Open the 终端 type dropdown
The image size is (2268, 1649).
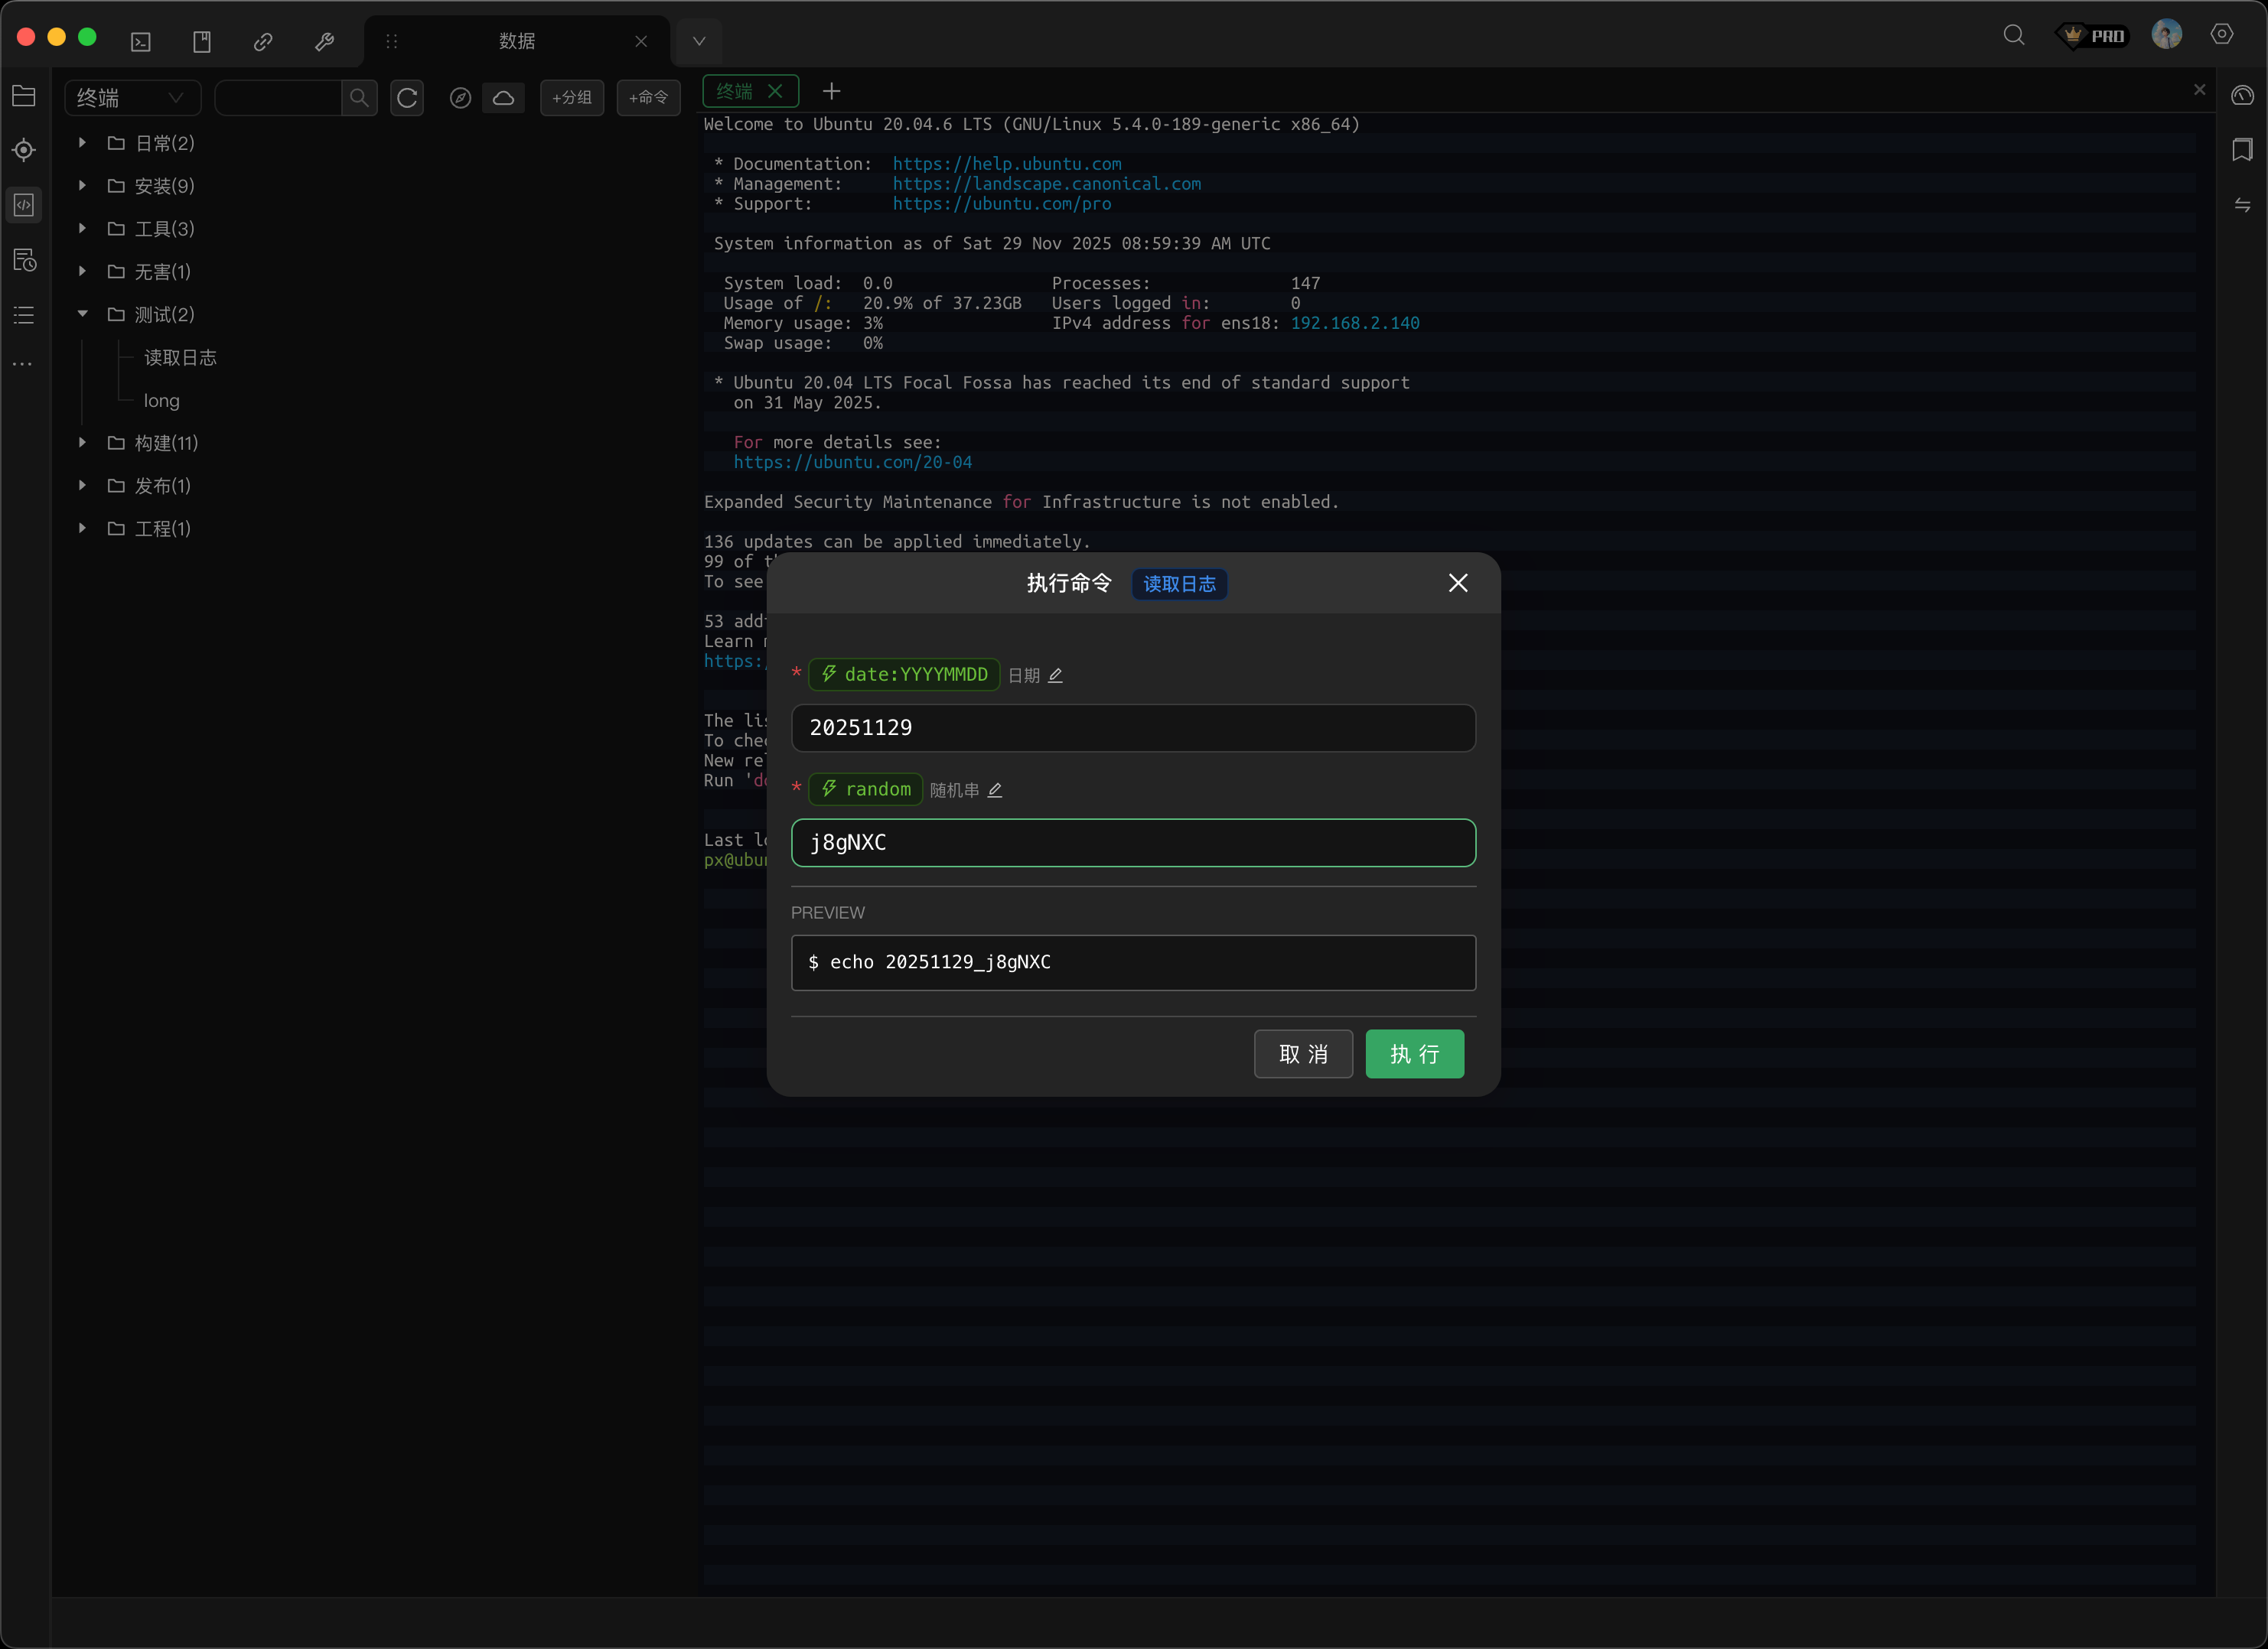point(132,98)
